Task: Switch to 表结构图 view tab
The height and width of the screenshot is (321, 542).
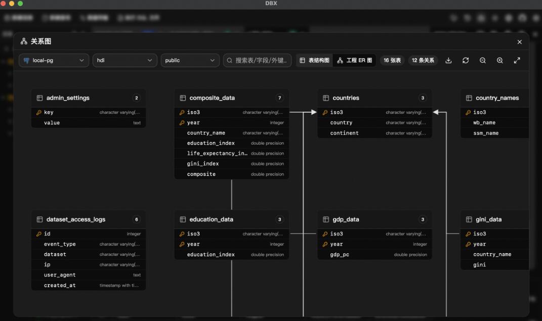Action: [x=315, y=60]
